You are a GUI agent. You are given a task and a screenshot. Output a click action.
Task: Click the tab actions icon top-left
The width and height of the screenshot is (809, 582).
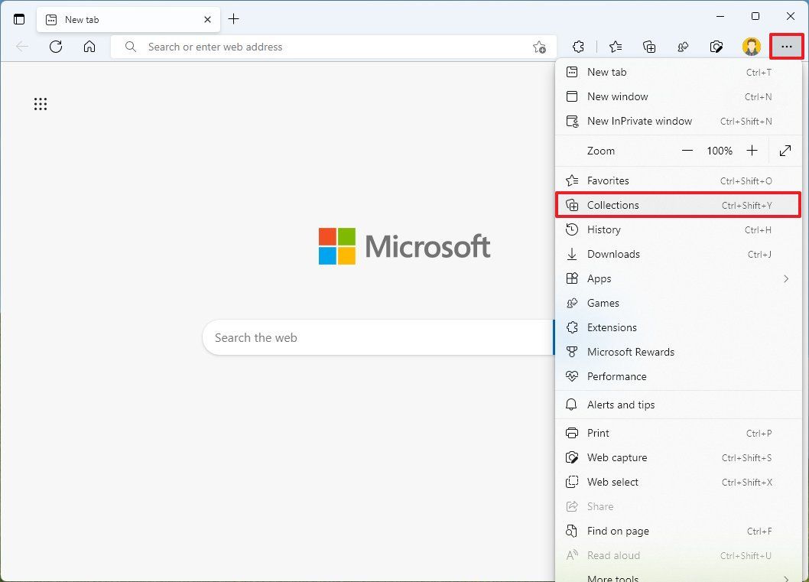pos(18,19)
